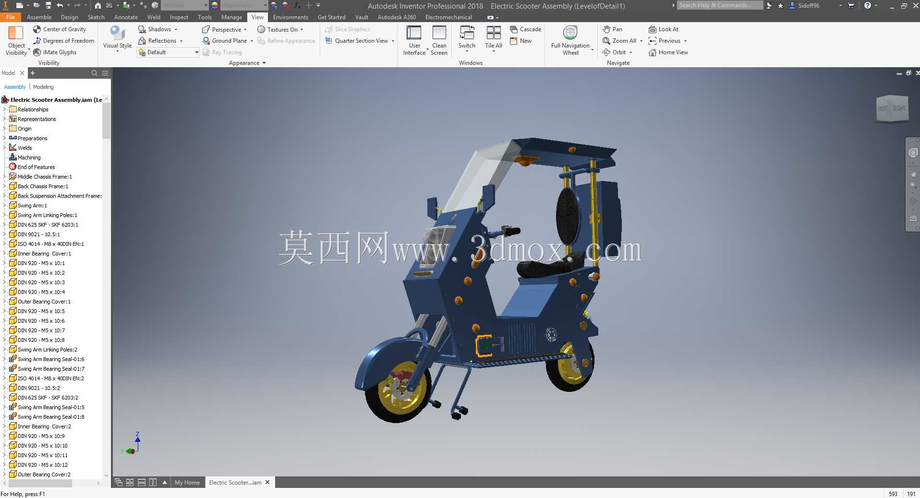
Task: Select the Look At tool
Action: point(664,29)
